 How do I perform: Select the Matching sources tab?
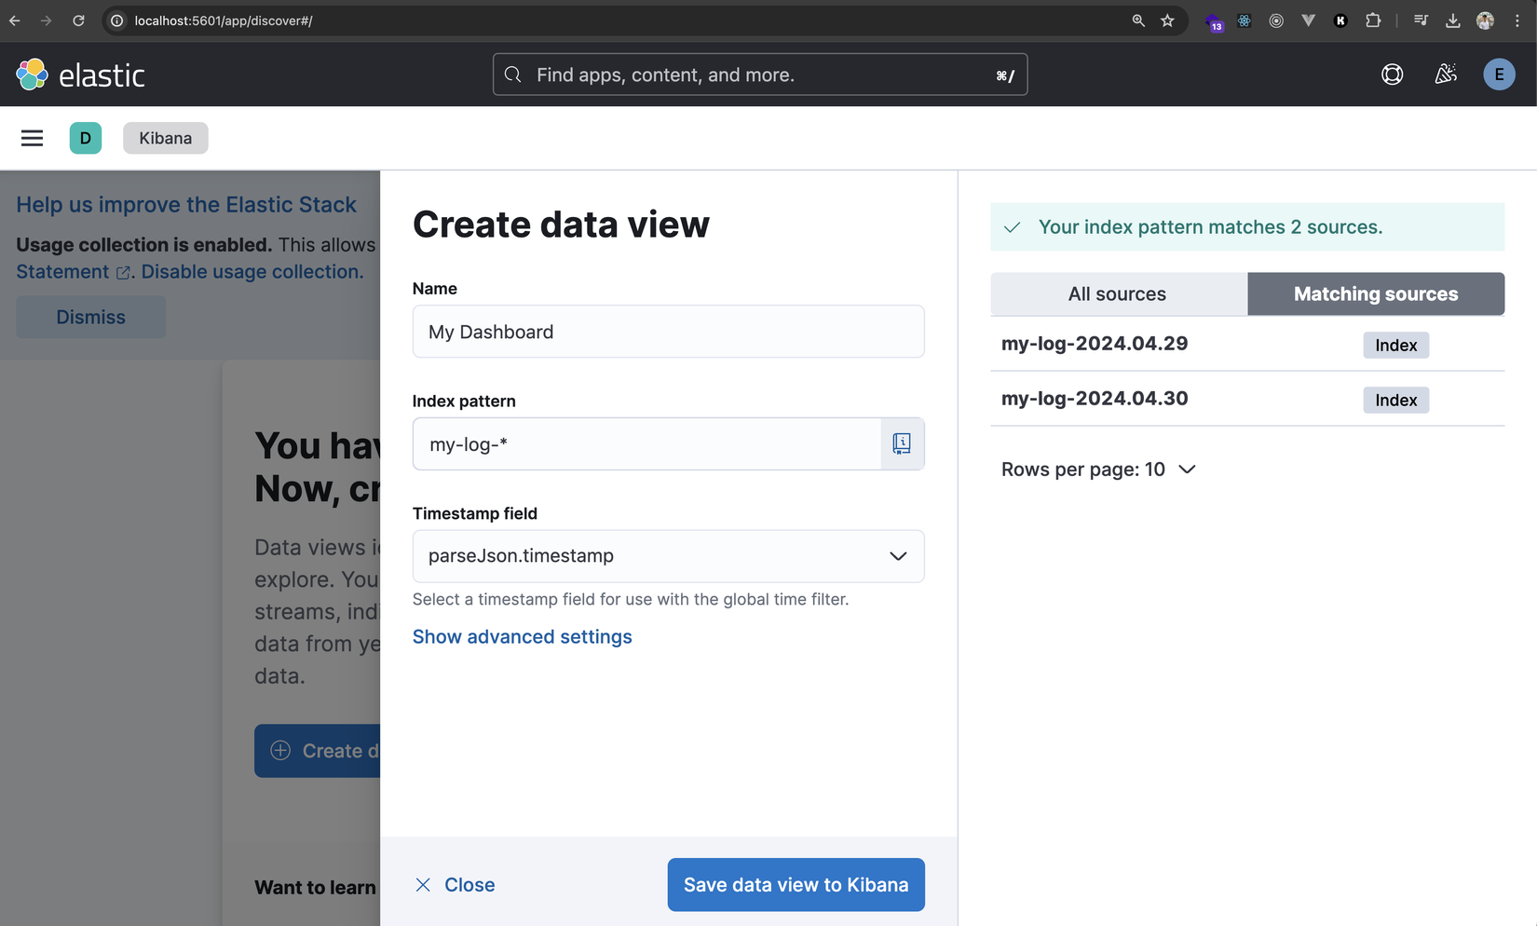click(x=1376, y=293)
